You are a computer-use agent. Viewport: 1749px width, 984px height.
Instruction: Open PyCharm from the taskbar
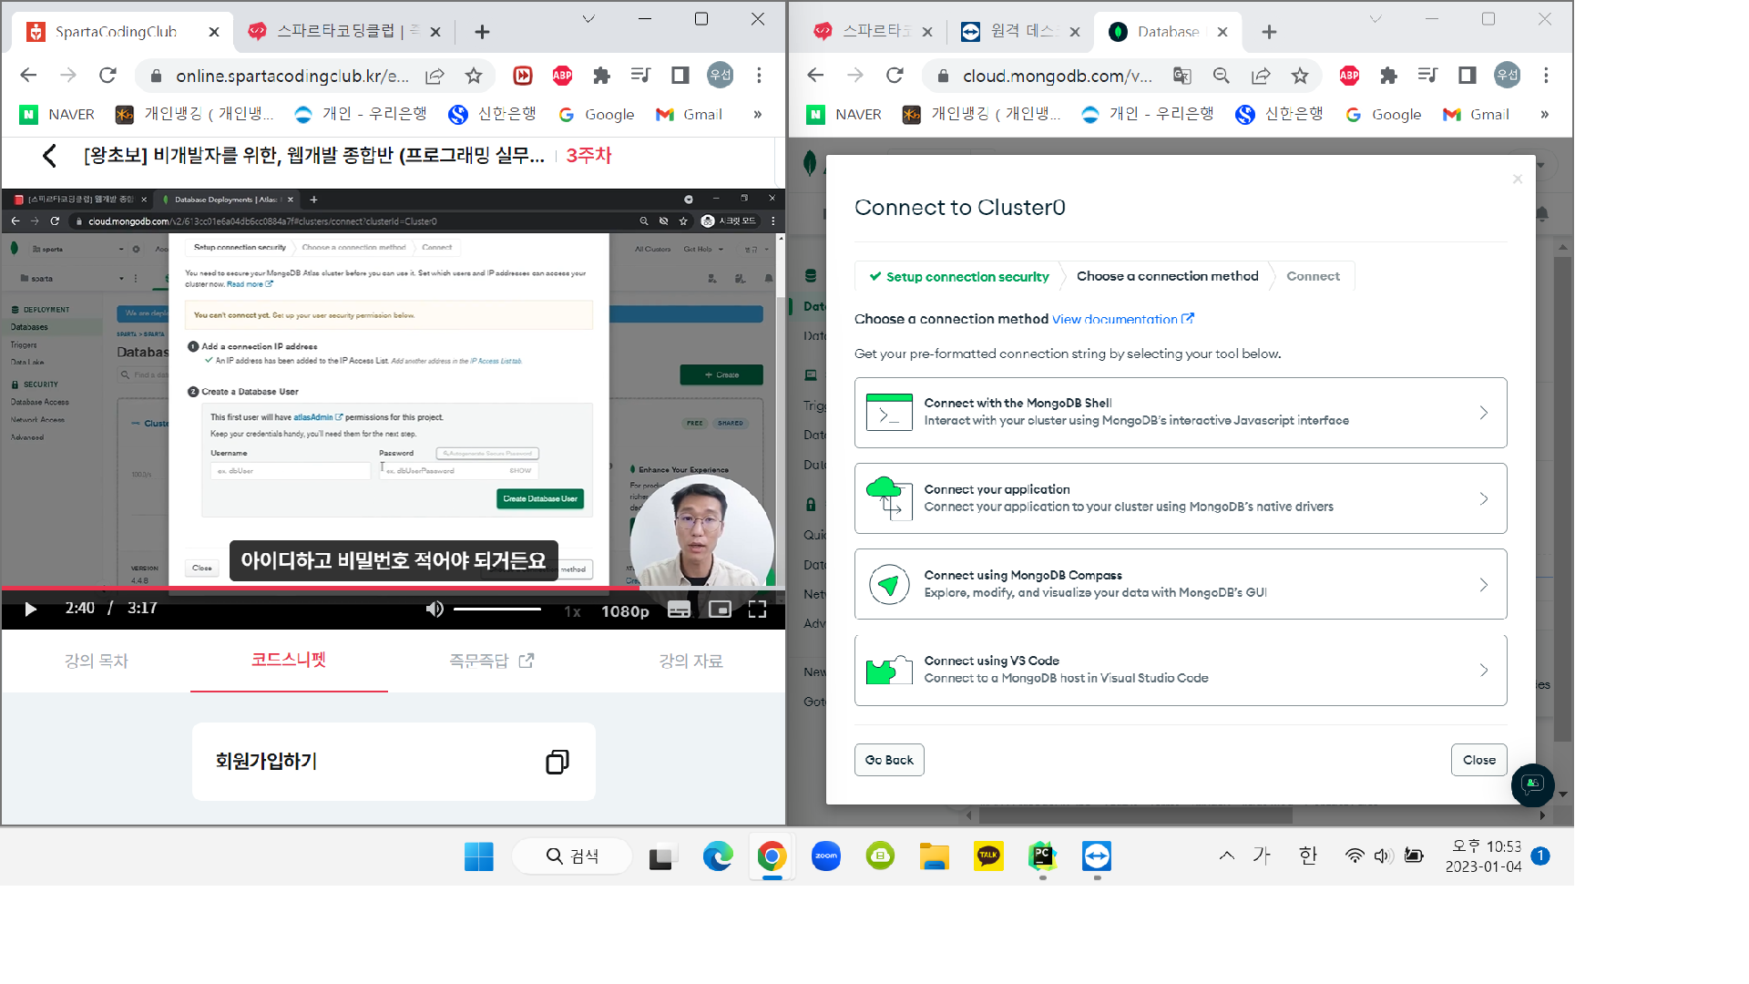1043,856
